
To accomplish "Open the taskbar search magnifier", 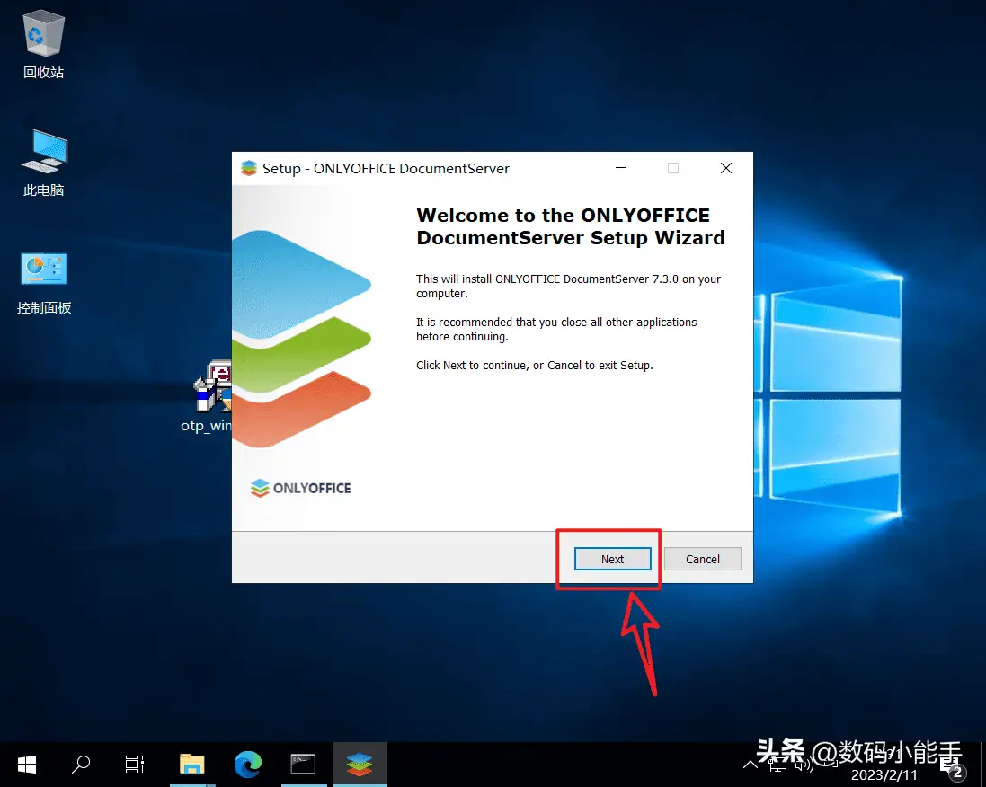I will [x=81, y=765].
